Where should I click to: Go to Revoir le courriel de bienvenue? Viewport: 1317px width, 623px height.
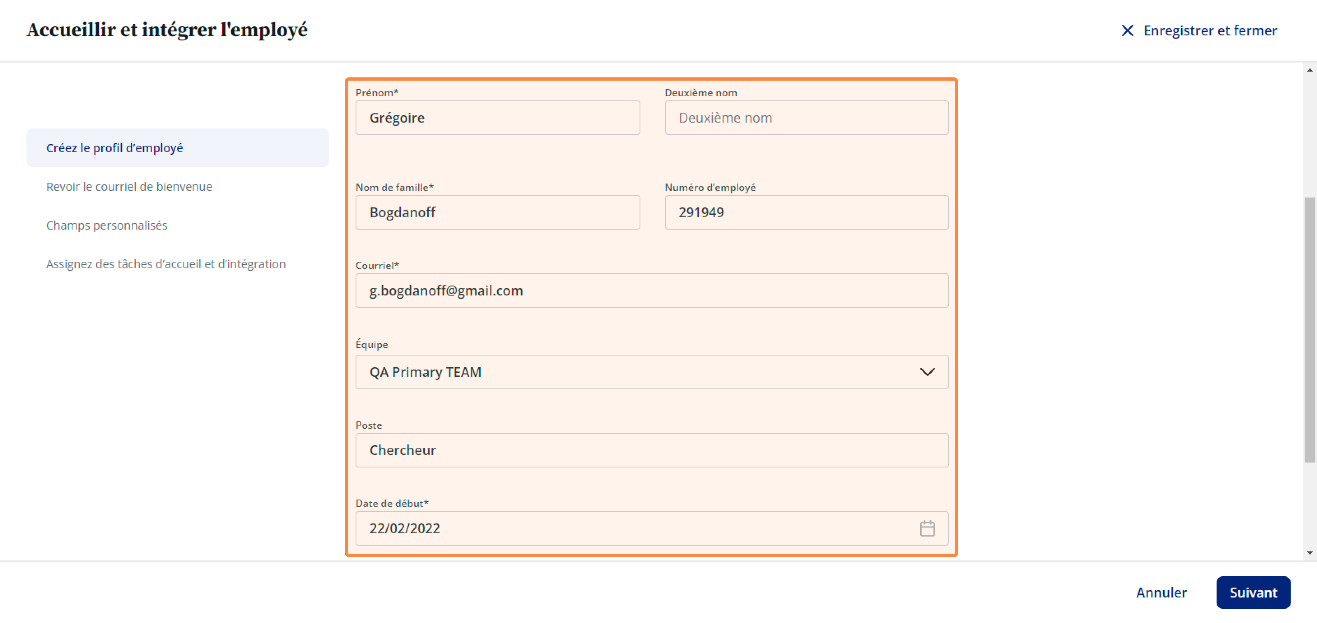pos(129,186)
